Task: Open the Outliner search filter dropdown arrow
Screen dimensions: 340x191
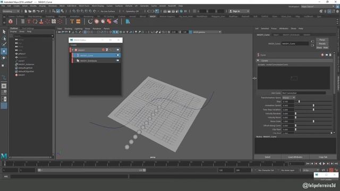Action: click(x=52, y=36)
